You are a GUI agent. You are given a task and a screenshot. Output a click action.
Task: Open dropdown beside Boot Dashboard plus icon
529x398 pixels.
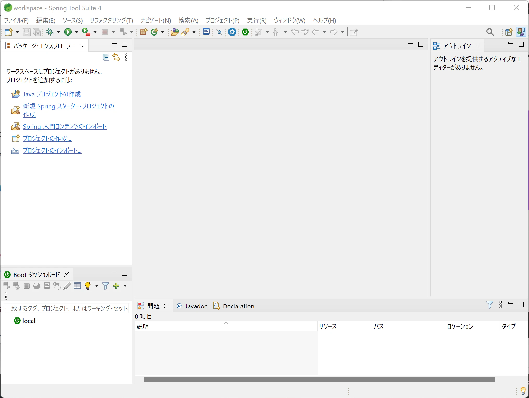125,286
